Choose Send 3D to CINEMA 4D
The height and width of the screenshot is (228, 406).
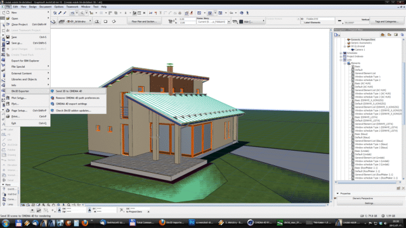pyautogui.click(x=78, y=91)
